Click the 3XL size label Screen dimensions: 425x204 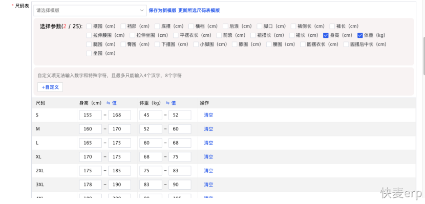pyautogui.click(x=40, y=185)
